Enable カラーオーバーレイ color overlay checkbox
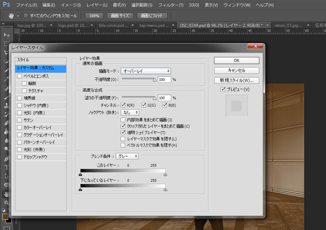Screen dimensions: 326x230 click(20, 127)
